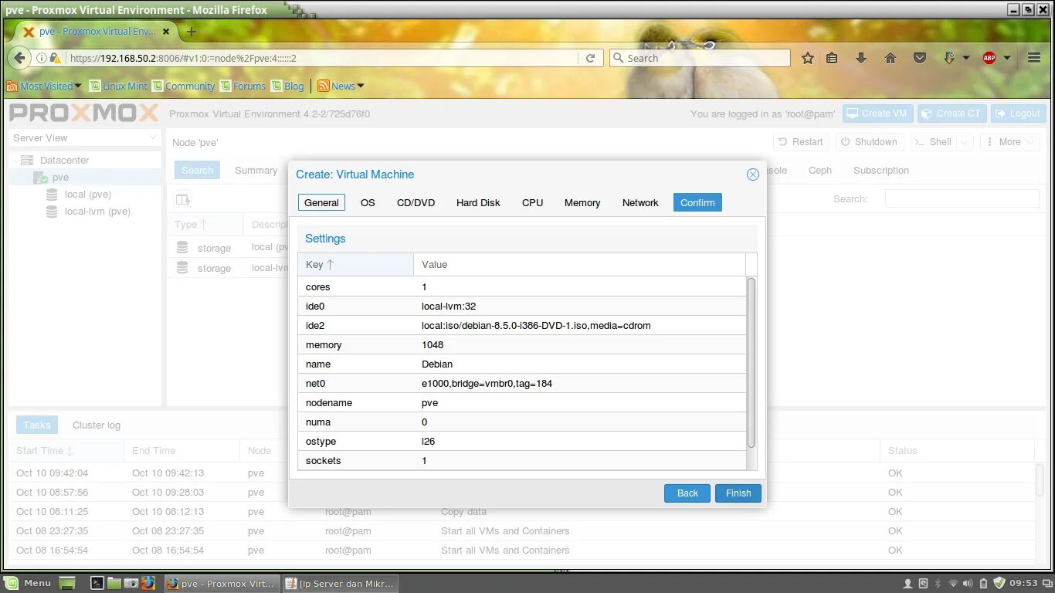Image resolution: width=1055 pixels, height=593 pixels.
Task: Click the name value Debian
Action: (437, 364)
